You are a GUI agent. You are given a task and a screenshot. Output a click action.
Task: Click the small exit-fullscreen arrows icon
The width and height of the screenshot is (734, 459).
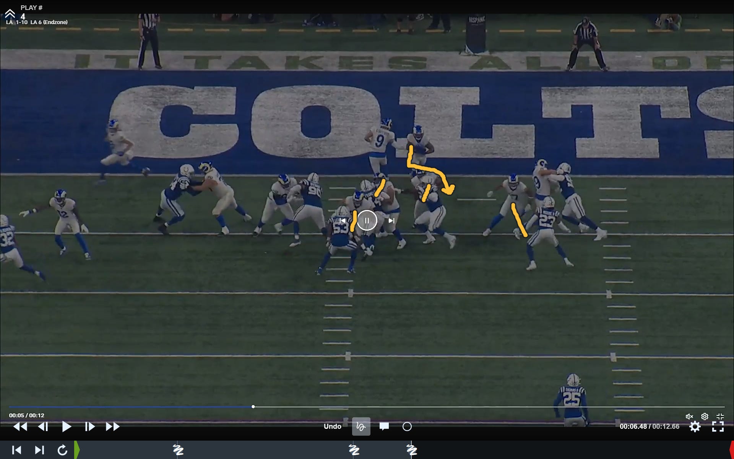tap(720, 417)
